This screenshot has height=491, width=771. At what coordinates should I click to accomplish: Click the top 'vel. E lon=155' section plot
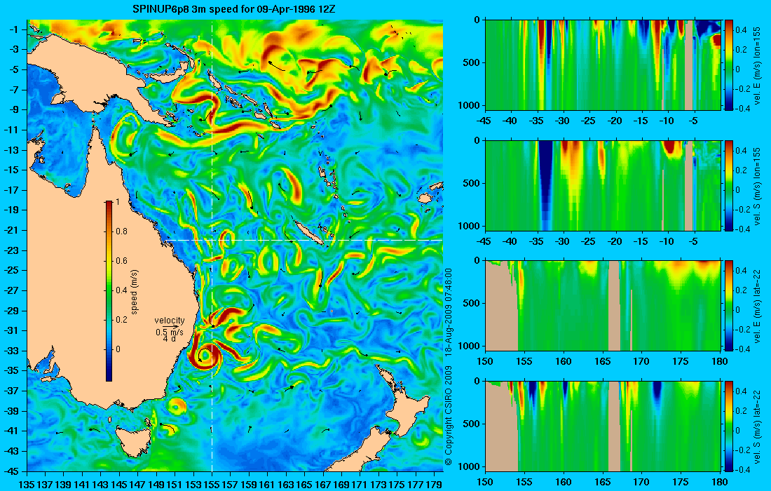coord(603,65)
